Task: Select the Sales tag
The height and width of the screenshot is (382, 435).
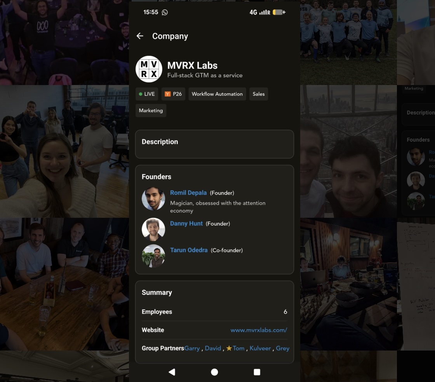Action: pos(259,94)
